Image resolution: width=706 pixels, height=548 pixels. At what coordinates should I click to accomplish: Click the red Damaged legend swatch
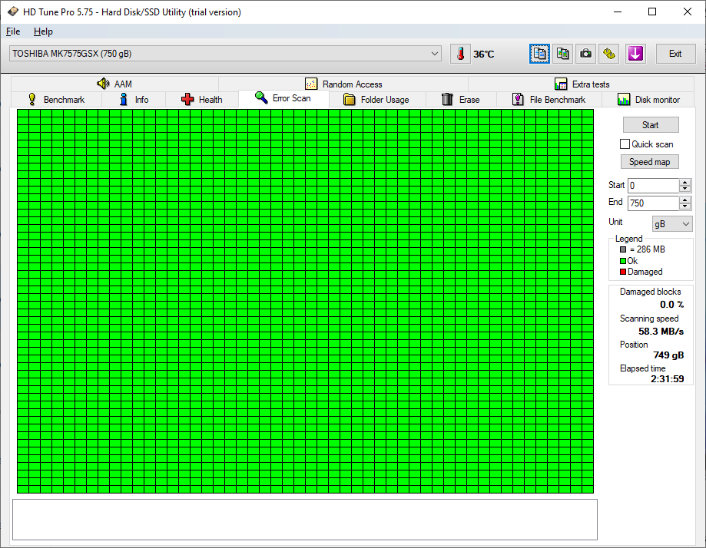(623, 272)
